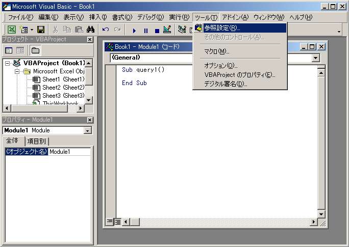Choose デジタル署名(D)... from Tools menu
349x247 pixels.
tap(240, 84)
